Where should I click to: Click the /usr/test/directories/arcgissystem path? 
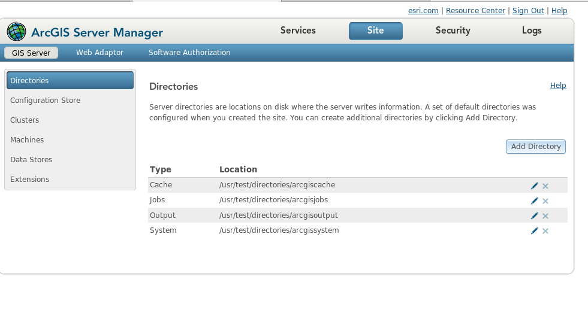click(x=279, y=230)
